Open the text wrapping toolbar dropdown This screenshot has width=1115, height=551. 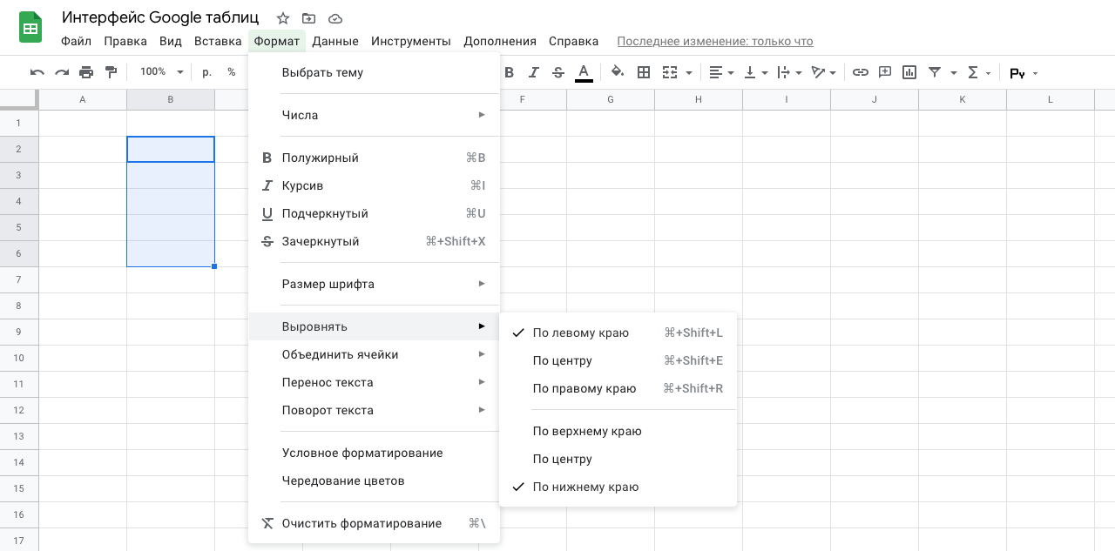(x=789, y=72)
